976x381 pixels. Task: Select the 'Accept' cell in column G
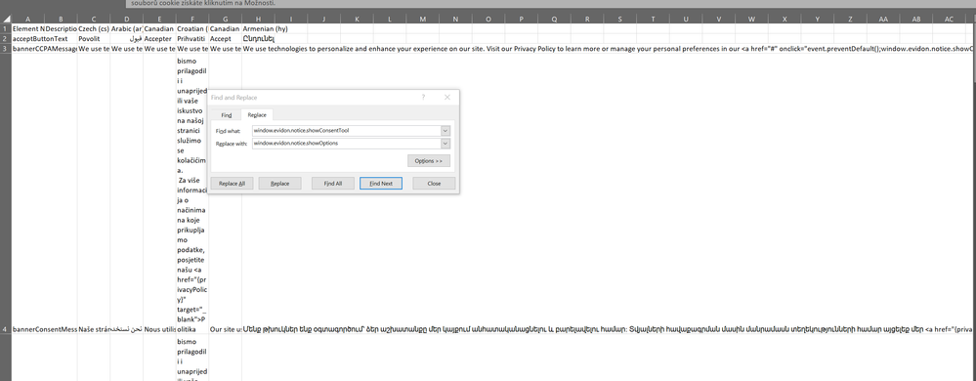point(225,38)
